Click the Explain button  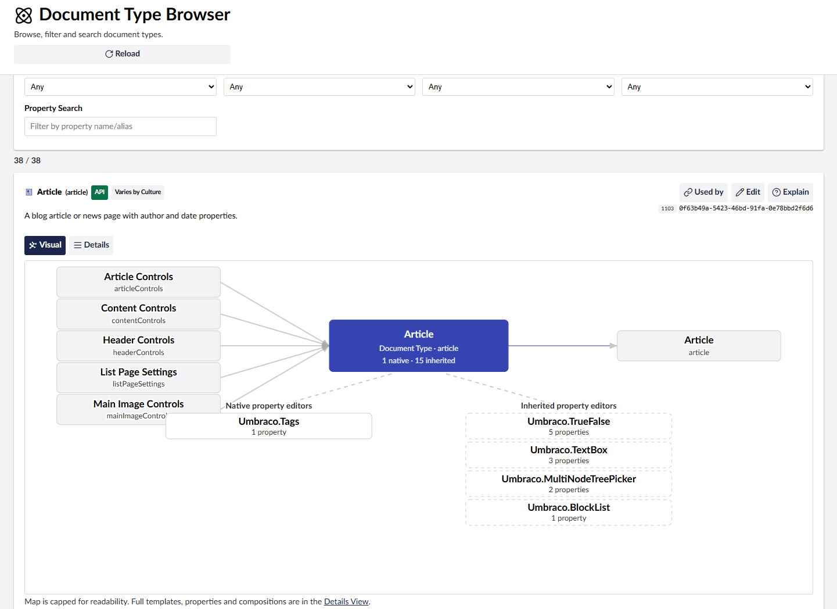(791, 192)
